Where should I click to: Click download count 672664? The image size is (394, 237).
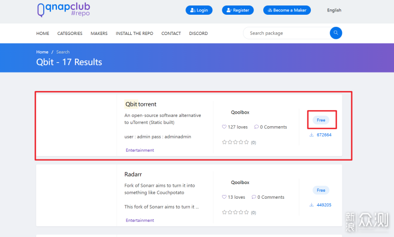pos(324,135)
